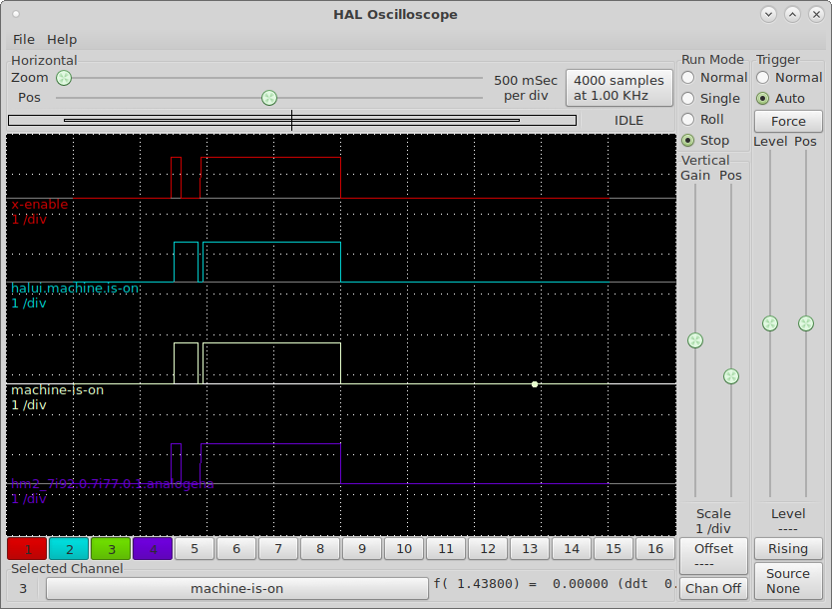This screenshot has width=832, height=609.
Task: Set Run Mode to Single
Action: (x=688, y=99)
